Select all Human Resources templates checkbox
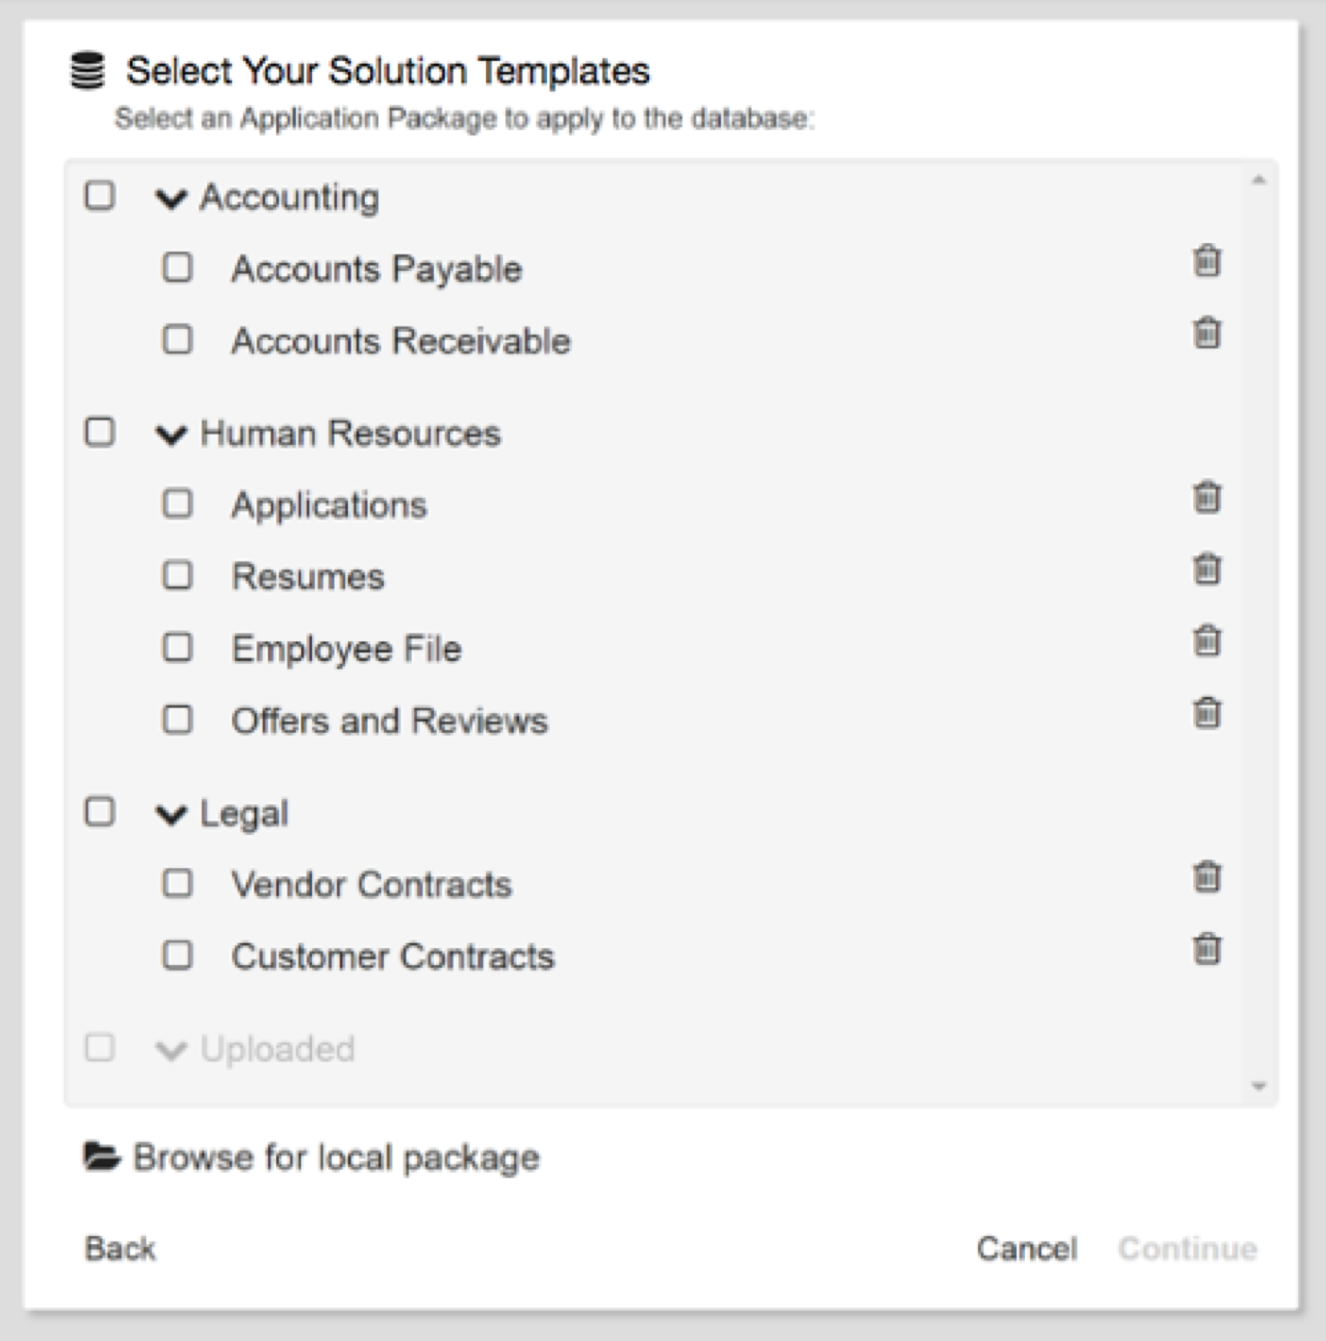The width and height of the screenshot is (1326, 1341). click(x=100, y=432)
